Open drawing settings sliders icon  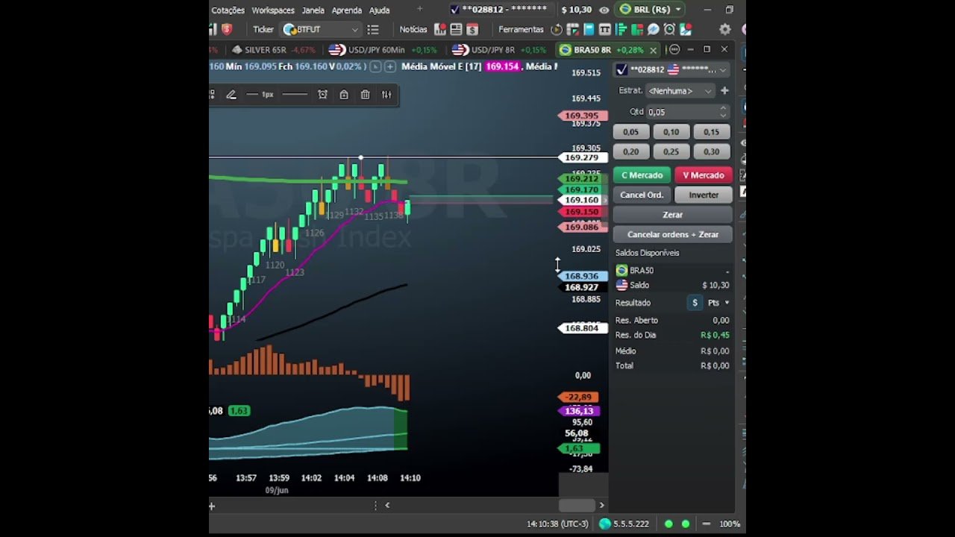point(386,95)
